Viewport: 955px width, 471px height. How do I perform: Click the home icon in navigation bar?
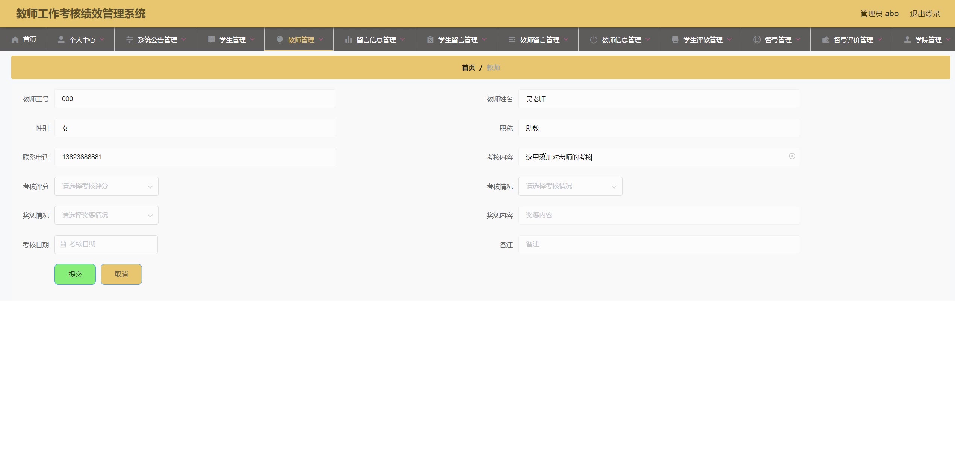[15, 40]
